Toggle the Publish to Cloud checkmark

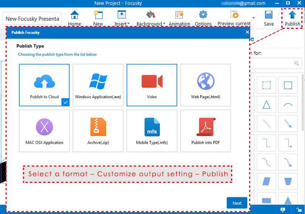pos(66,102)
